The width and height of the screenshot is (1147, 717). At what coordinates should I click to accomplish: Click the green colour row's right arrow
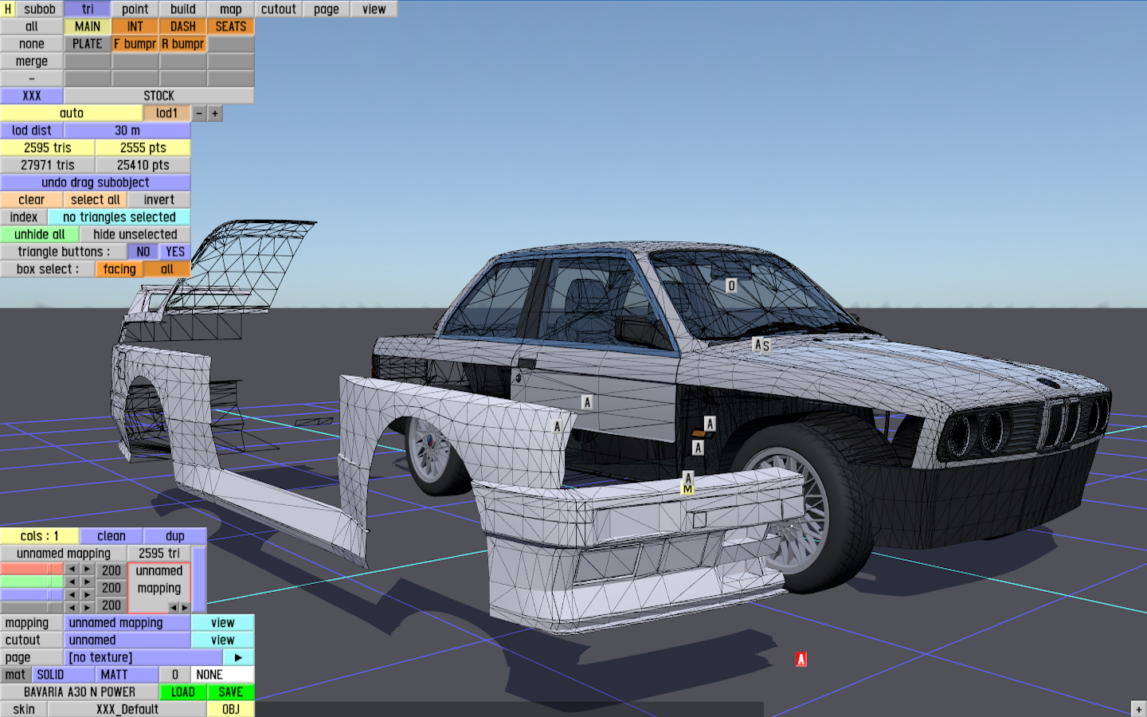[x=88, y=582]
